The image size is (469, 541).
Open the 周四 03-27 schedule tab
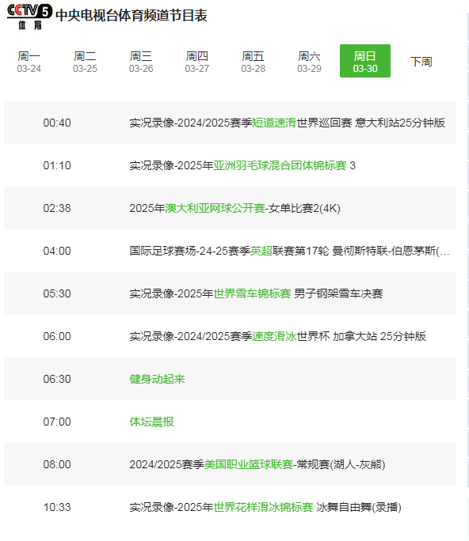pyautogui.click(x=197, y=62)
